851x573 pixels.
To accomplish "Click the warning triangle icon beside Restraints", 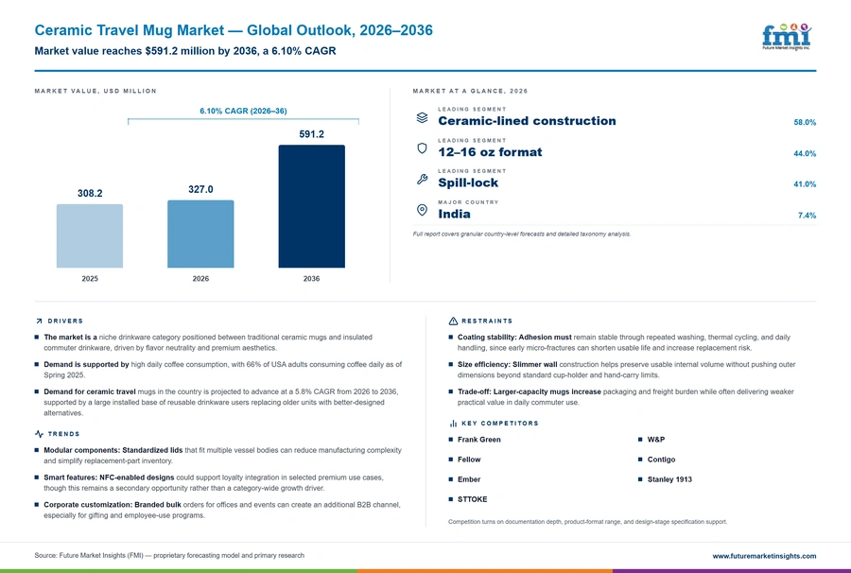I will (x=453, y=321).
